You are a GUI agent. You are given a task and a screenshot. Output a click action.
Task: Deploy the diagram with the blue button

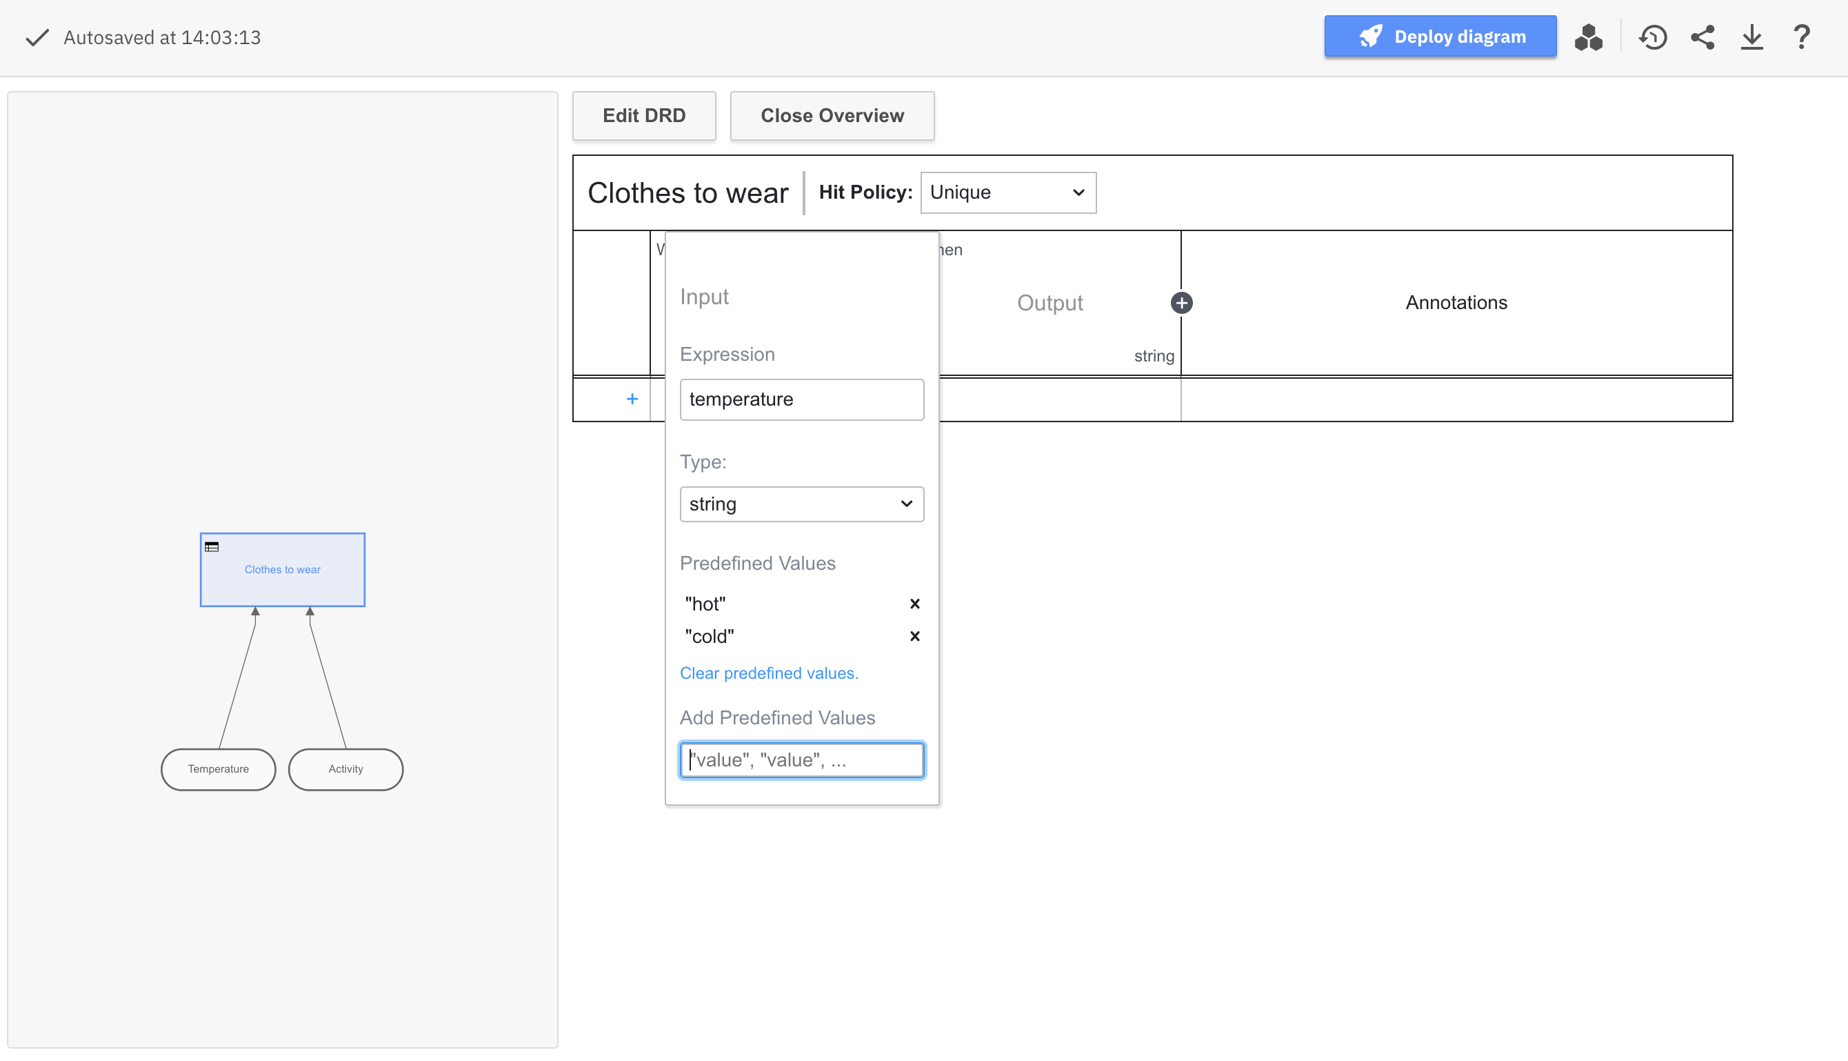coord(1439,37)
